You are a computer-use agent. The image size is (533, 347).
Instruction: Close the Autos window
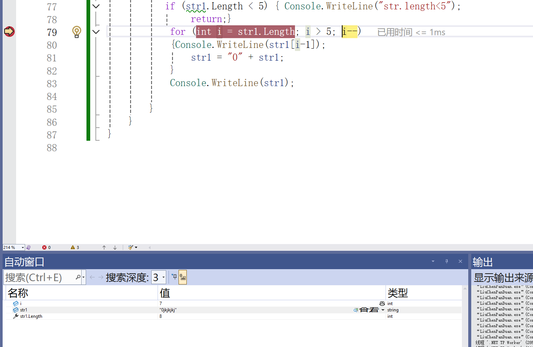click(460, 261)
